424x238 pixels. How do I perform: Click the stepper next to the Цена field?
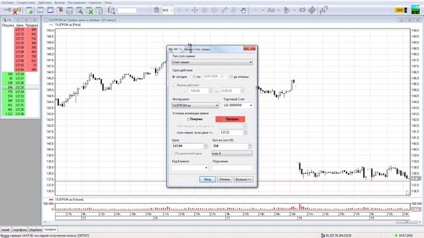(x=206, y=146)
